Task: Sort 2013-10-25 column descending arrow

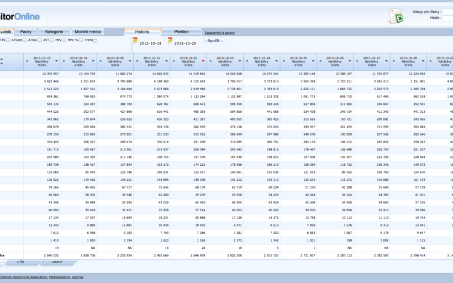Action: coord(313,61)
